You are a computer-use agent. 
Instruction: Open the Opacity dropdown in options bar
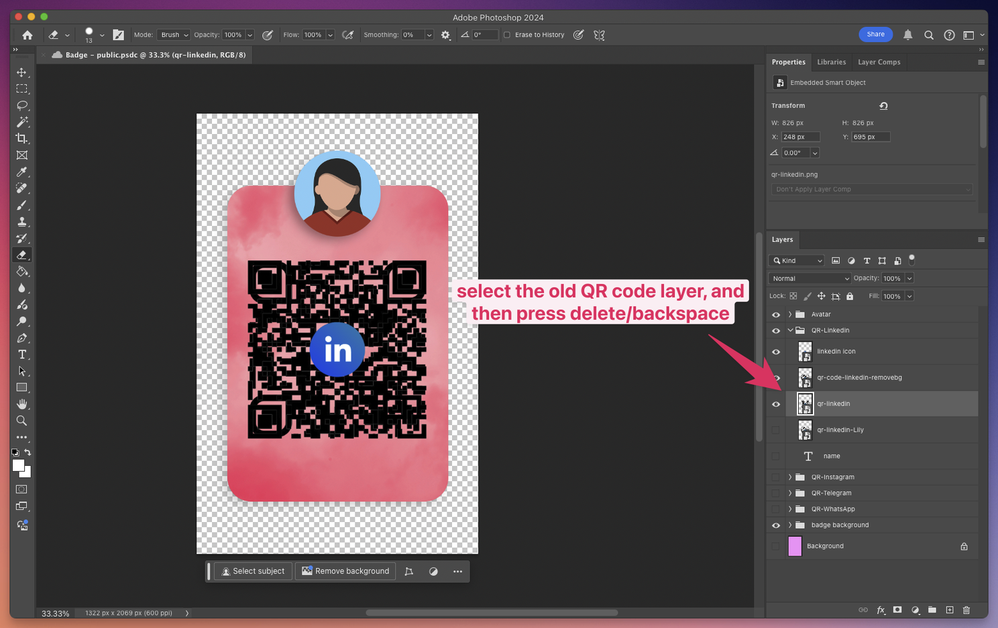tap(250, 35)
